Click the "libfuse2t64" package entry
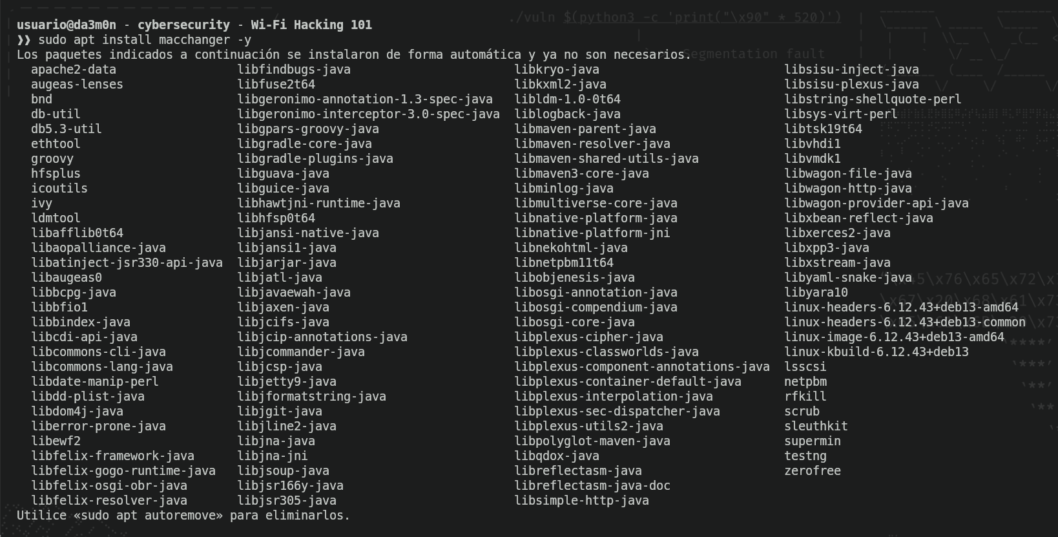The height and width of the screenshot is (537, 1058). (276, 85)
